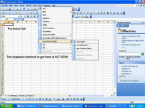Open the Name Box dropdown arrow
The image size is (145, 108).
15,19
